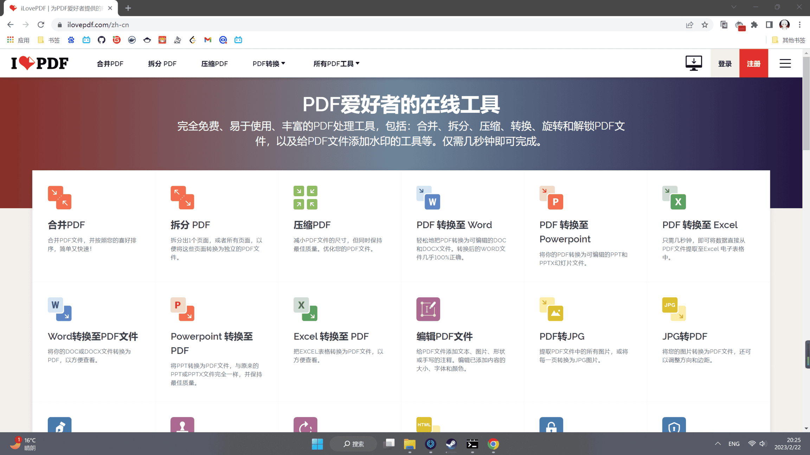Image resolution: width=810 pixels, height=455 pixels.
Task: Click the desktop app download monitor icon
Action: [x=693, y=63]
